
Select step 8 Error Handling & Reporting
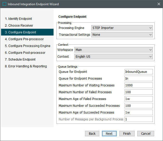coord(26,66)
